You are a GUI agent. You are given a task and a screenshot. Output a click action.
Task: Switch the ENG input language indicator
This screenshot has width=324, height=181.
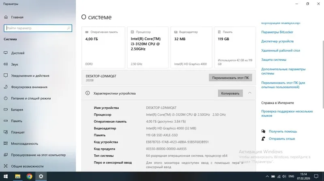click(291, 176)
